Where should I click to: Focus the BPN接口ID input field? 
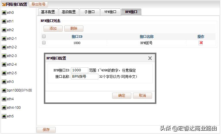[x=80, y=70]
